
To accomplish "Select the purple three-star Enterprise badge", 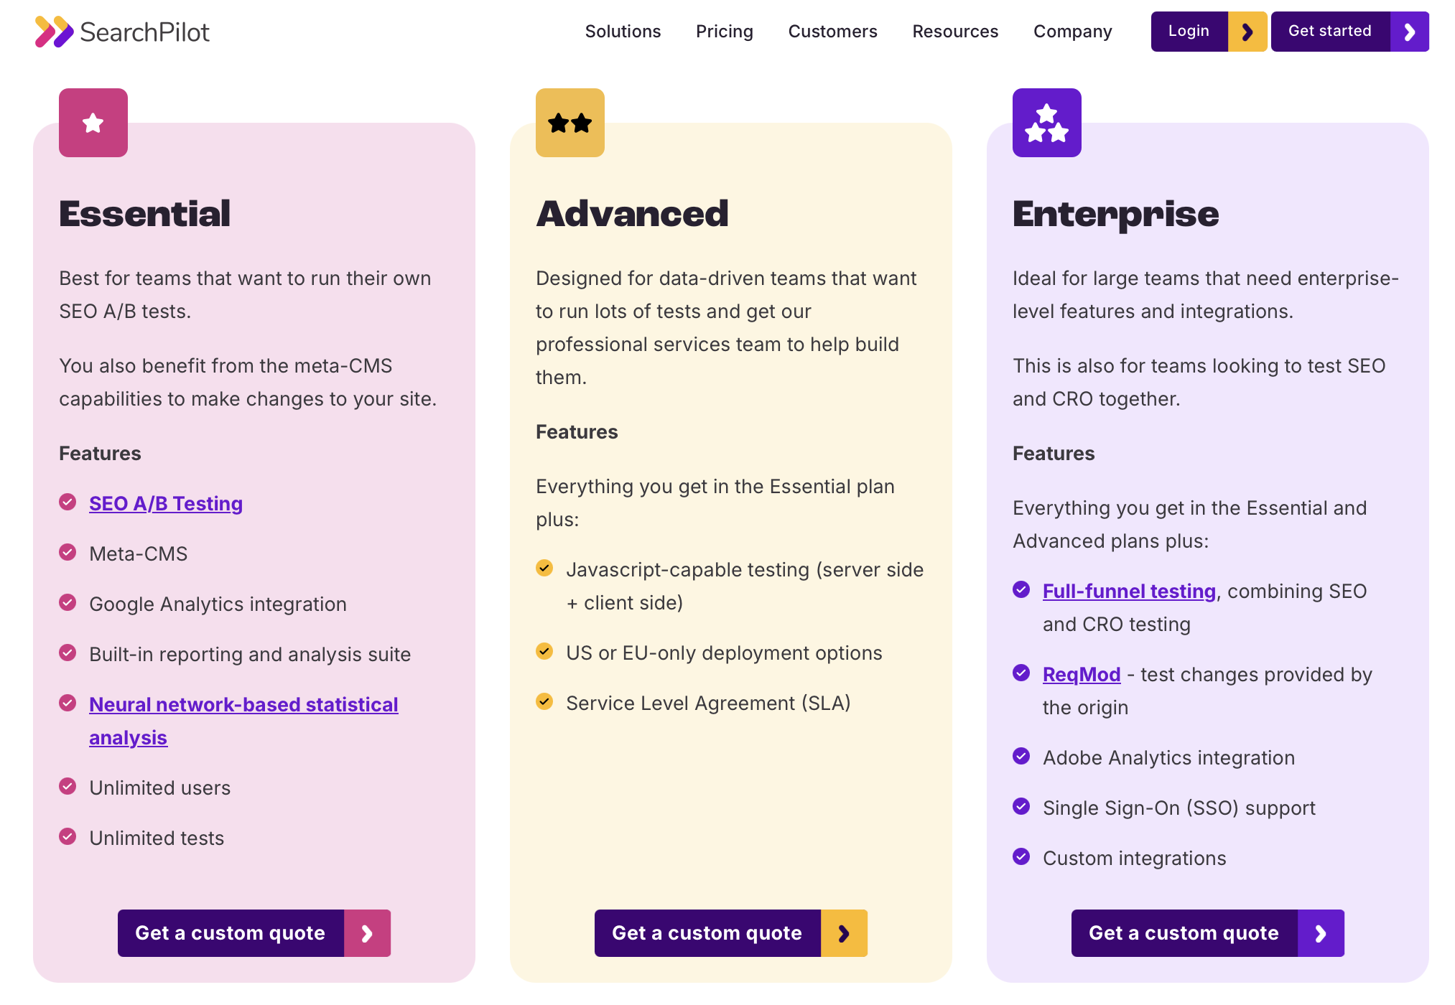I will coord(1046,122).
